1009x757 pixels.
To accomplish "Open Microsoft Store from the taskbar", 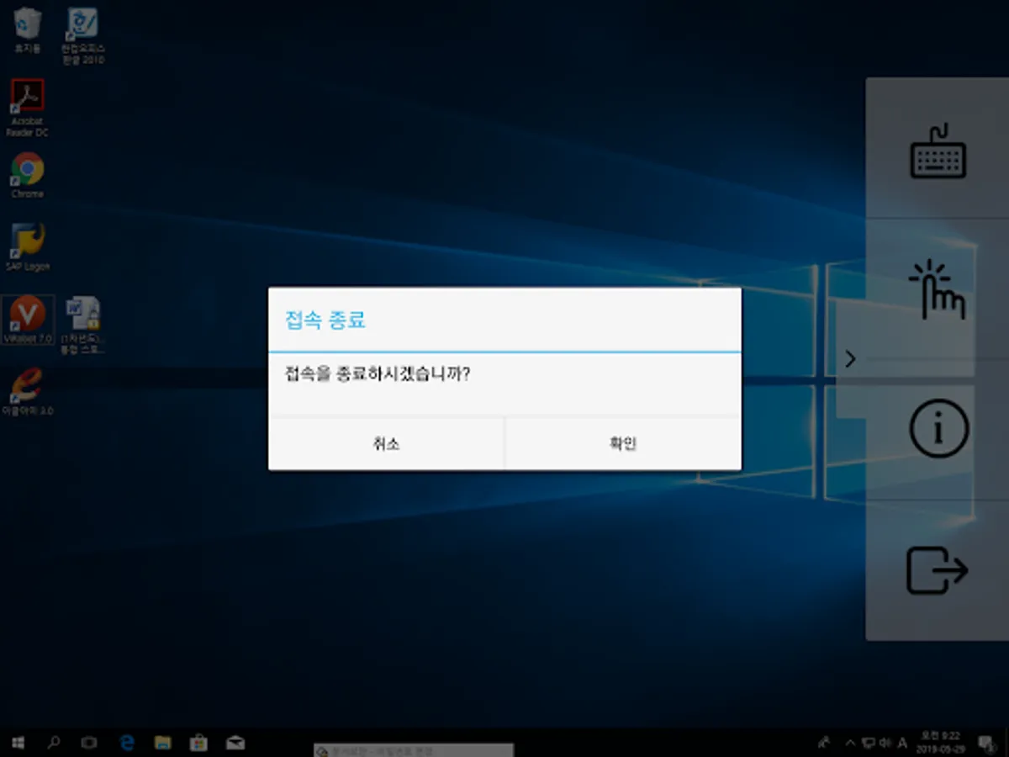I will [199, 743].
